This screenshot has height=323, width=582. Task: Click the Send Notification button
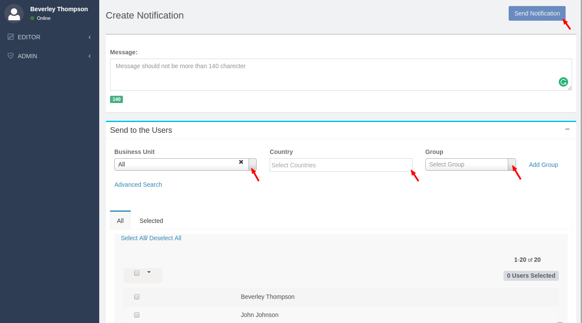537,13
